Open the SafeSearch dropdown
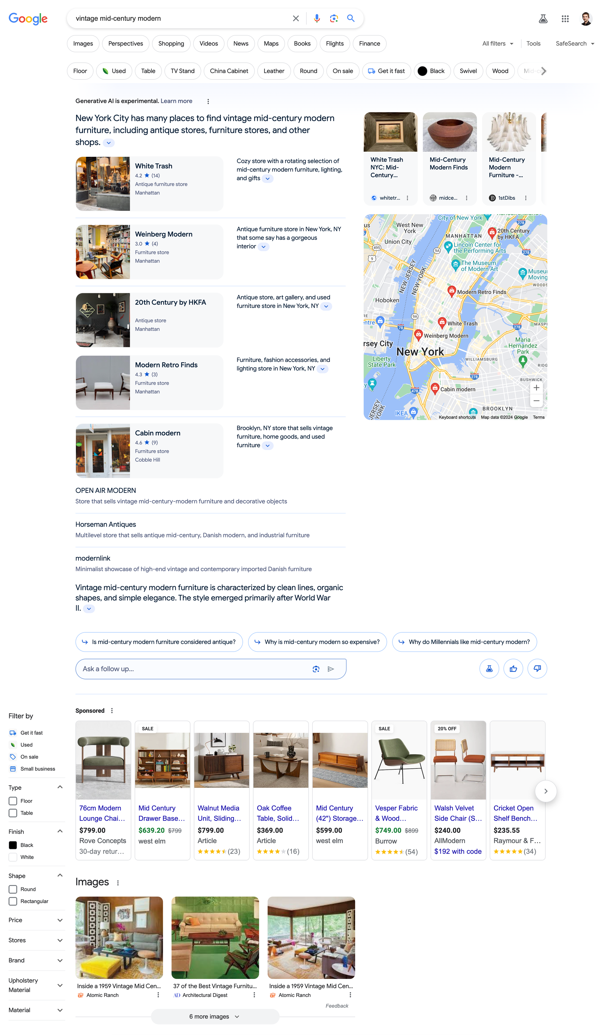The width and height of the screenshot is (600, 1035). pos(575,43)
